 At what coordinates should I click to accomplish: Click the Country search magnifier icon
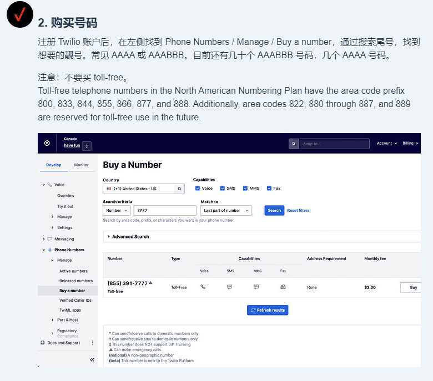point(179,189)
